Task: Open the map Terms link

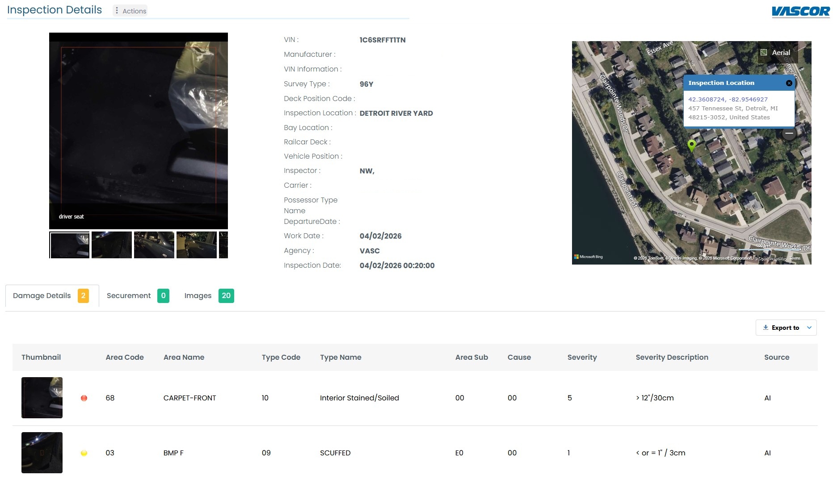Action: [795, 258]
